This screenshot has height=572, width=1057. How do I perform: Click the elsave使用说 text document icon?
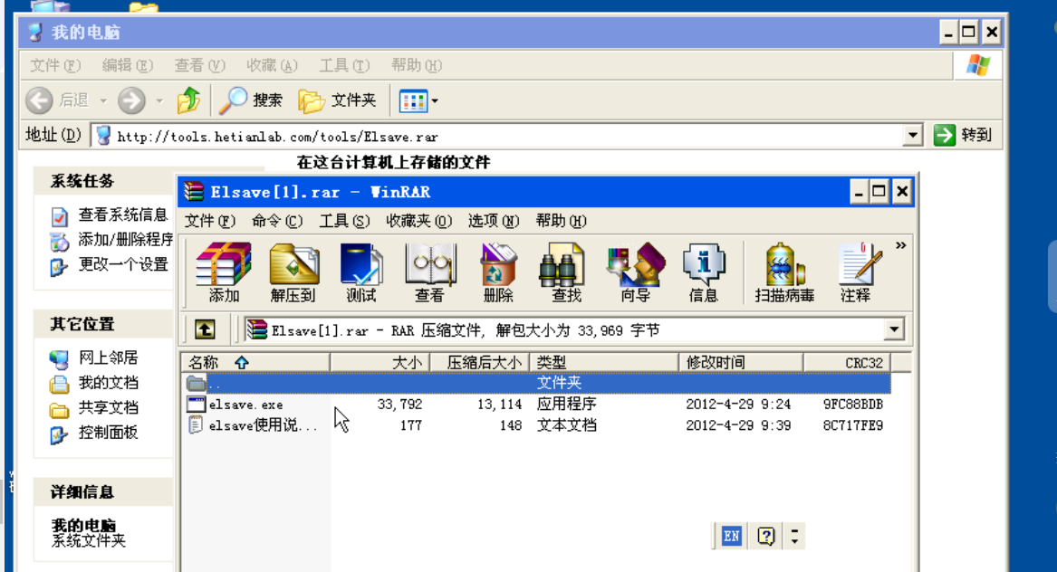point(196,425)
